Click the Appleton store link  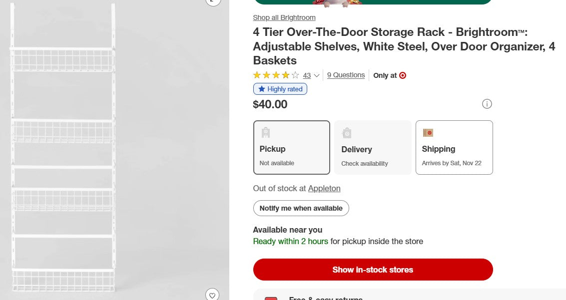[324, 188]
